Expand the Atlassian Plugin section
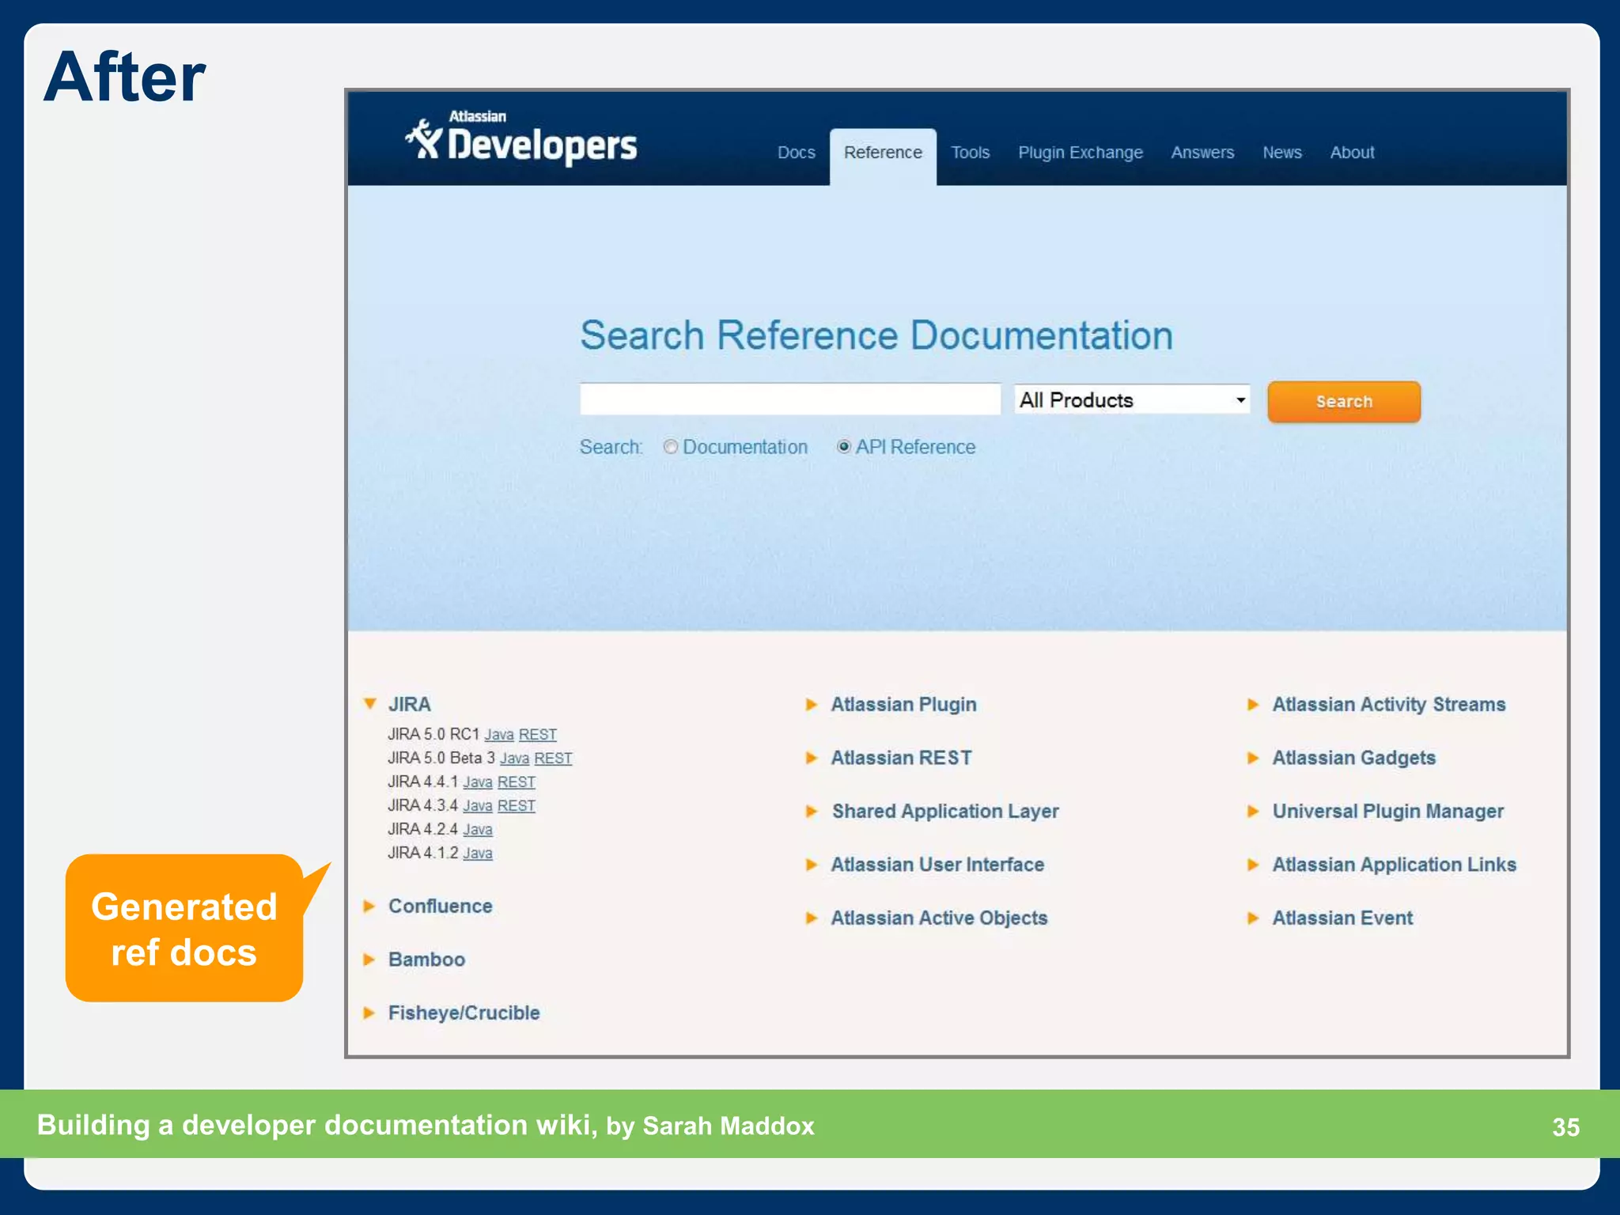 click(811, 705)
